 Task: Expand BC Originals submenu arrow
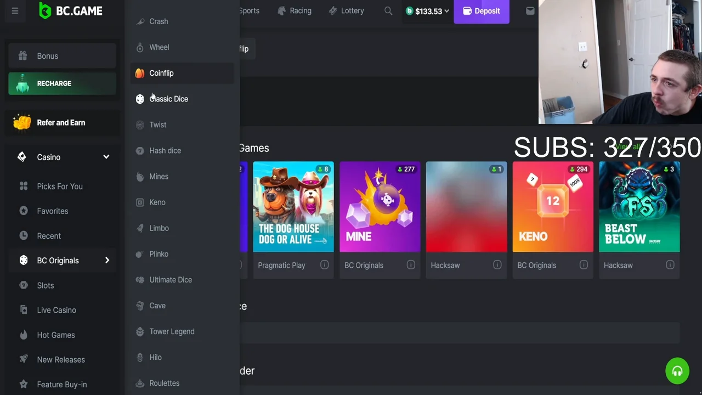coord(107,260)
